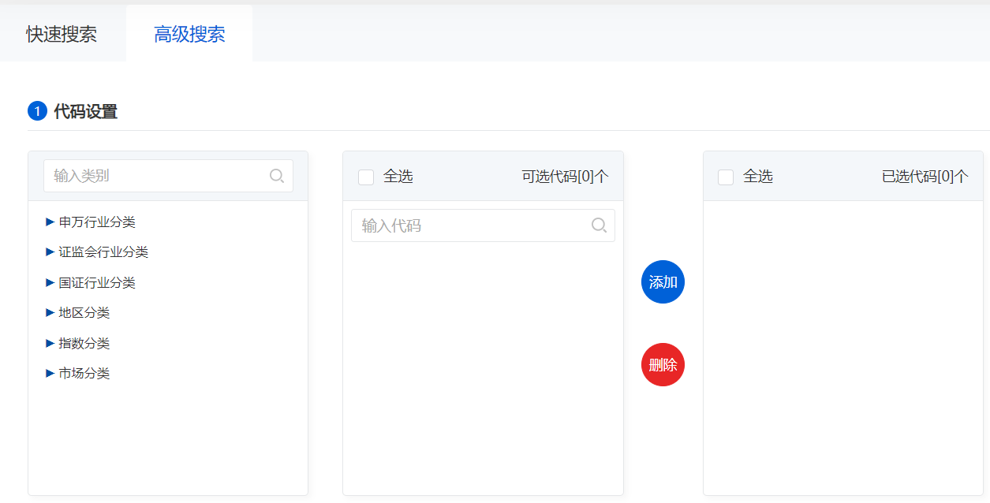Click the blue 添加 button
The height and width of the screenshot is (503, 990).
pos(663,282)
